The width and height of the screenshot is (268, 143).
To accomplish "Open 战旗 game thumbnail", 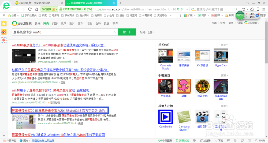I will (x=184, y=86).
